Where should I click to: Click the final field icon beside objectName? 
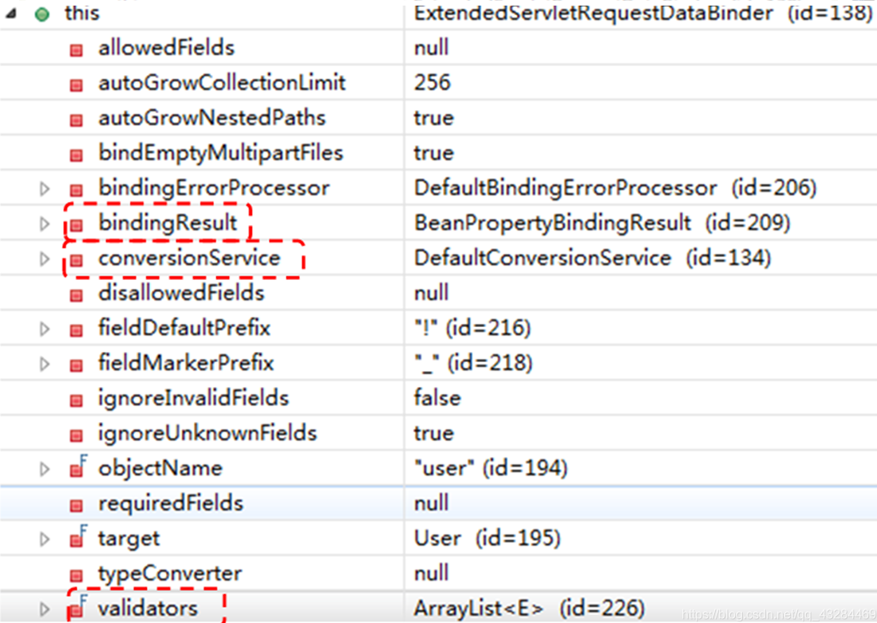[78, 467]
